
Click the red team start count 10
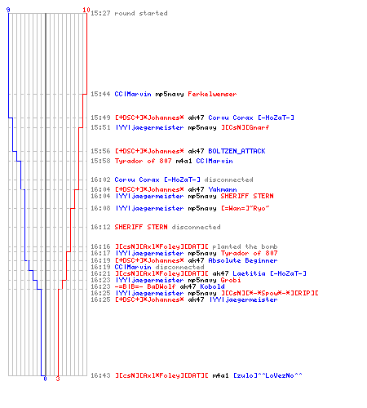[86, 10]
